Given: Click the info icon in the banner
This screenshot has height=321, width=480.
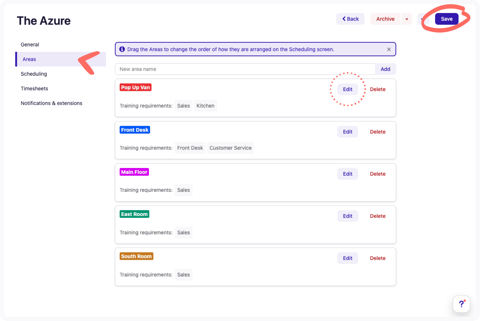Looking at the screenshot, I should (x=122, y=49).
